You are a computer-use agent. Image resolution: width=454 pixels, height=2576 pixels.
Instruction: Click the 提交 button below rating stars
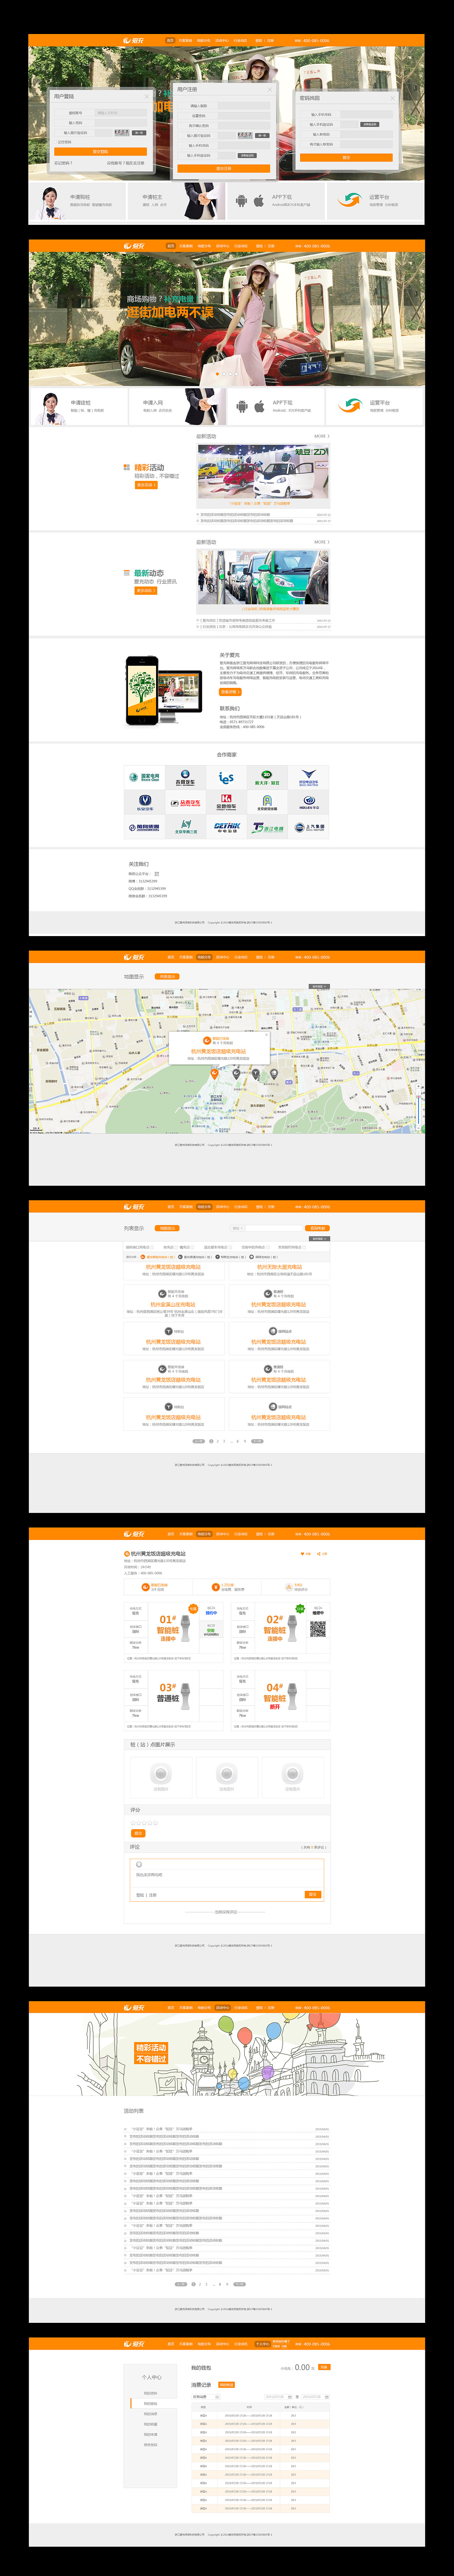(138, 1833)
